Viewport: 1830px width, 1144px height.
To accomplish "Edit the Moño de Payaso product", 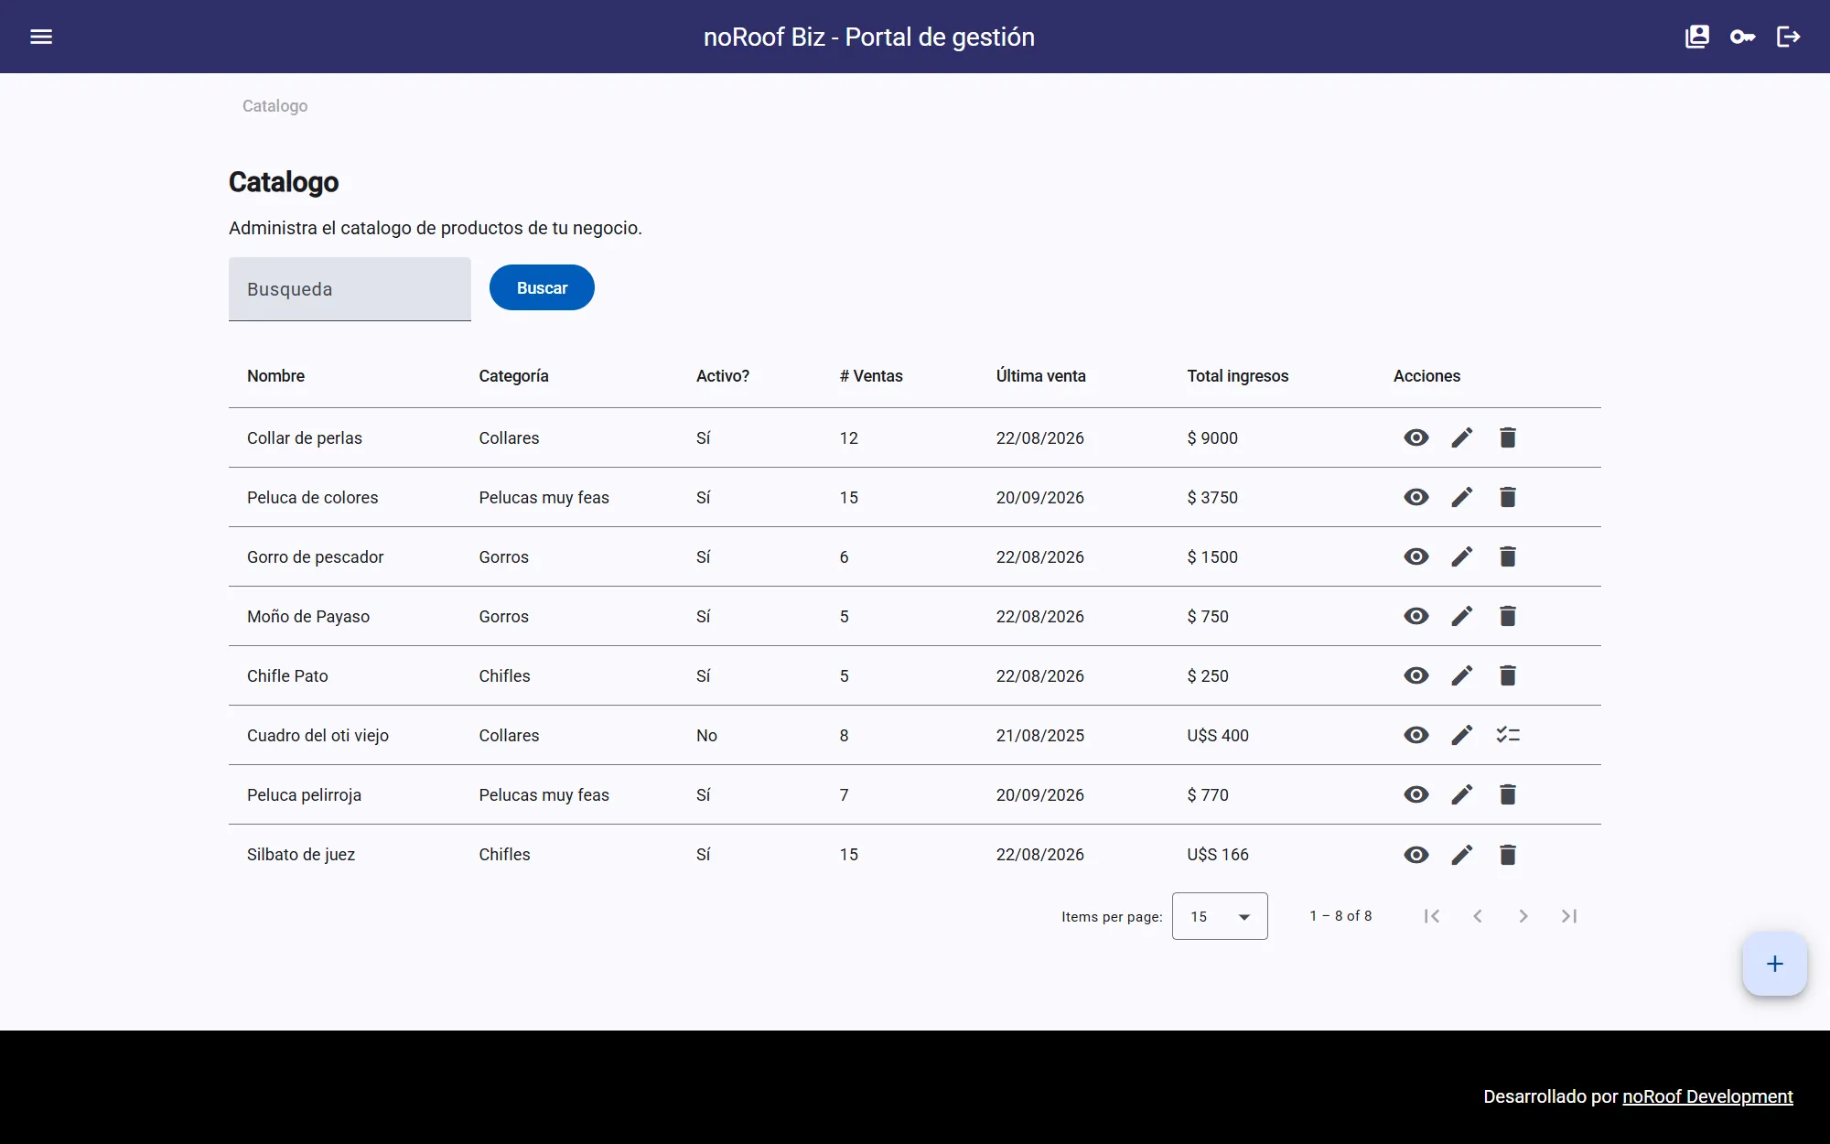I will (x=1462, y=616).
